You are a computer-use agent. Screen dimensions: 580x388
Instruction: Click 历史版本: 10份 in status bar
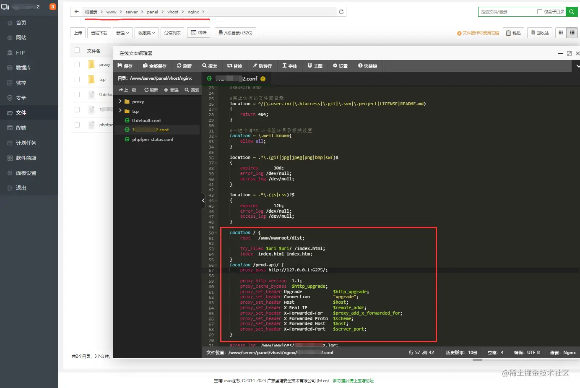pyautogui.click(x=461, y=352)
